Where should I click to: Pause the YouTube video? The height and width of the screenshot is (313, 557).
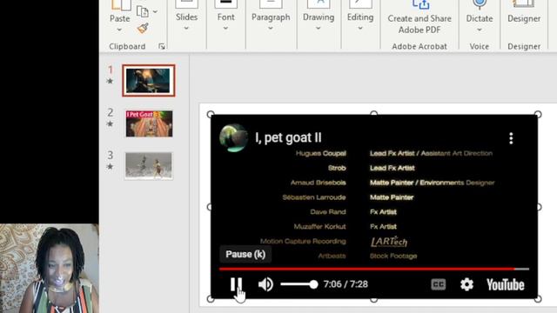coord(236,284)
